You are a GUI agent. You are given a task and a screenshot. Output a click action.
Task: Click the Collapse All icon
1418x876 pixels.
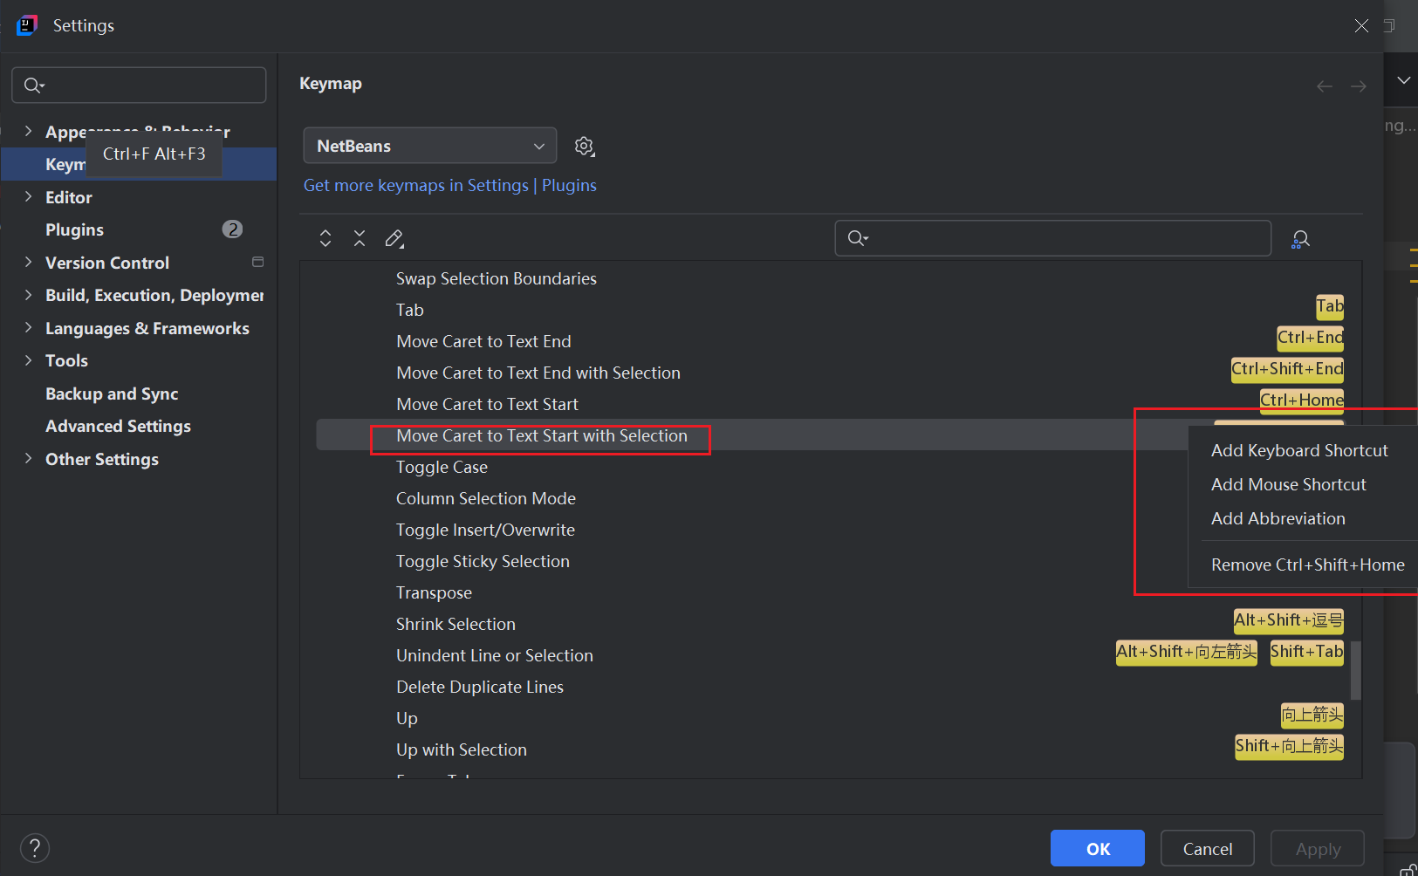click(360, 238)
